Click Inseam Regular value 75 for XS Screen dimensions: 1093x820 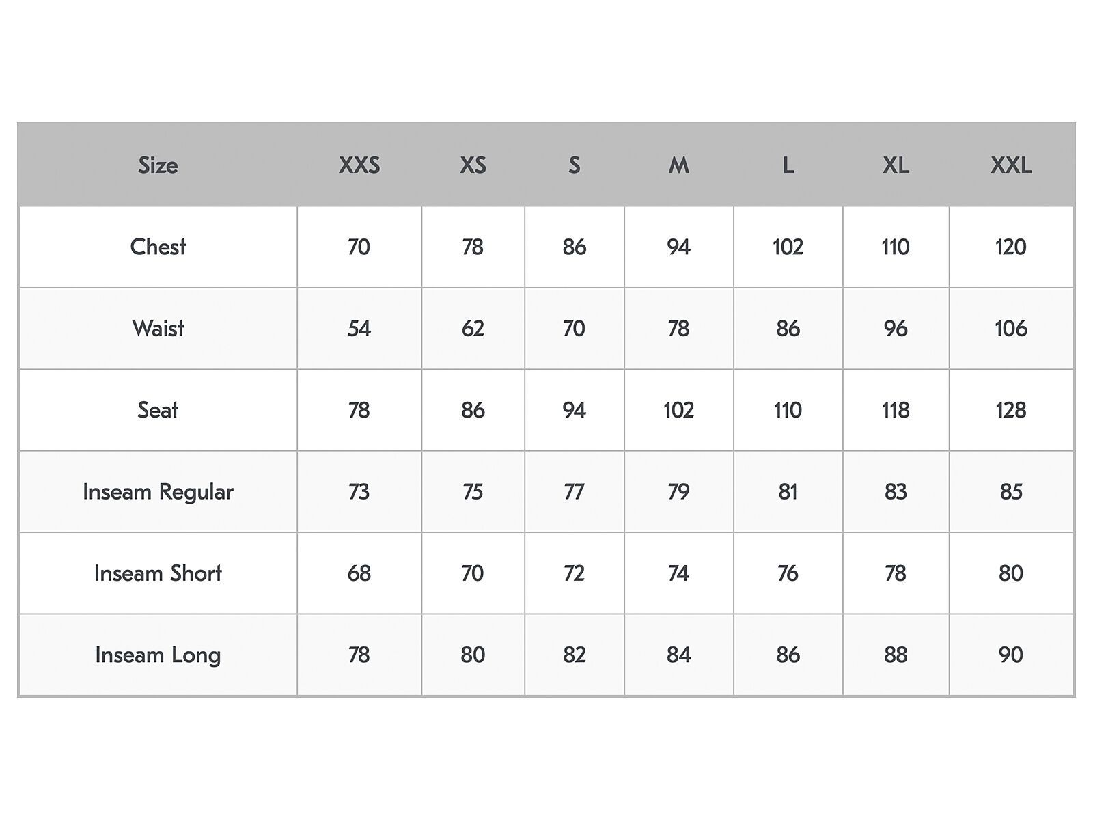(x=473, y=492)
